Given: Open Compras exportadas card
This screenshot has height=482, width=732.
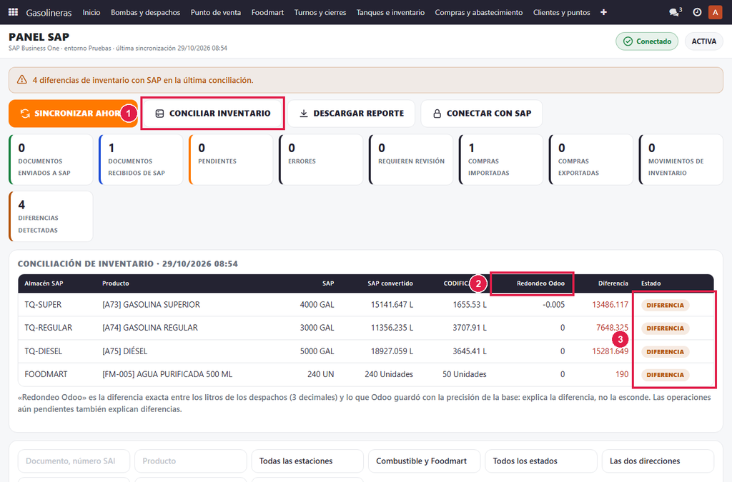Looking at the screenshot, I should tap(591, 159).
